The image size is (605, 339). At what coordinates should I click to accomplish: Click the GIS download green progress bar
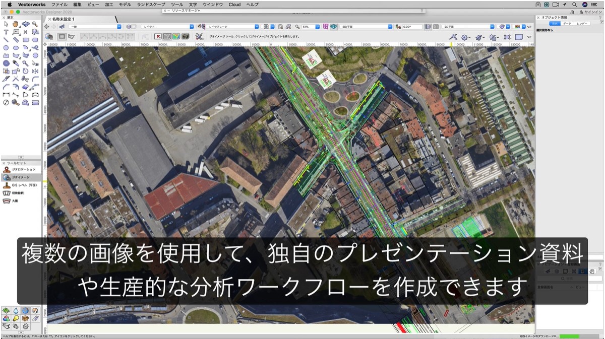[x=569, y=336]
